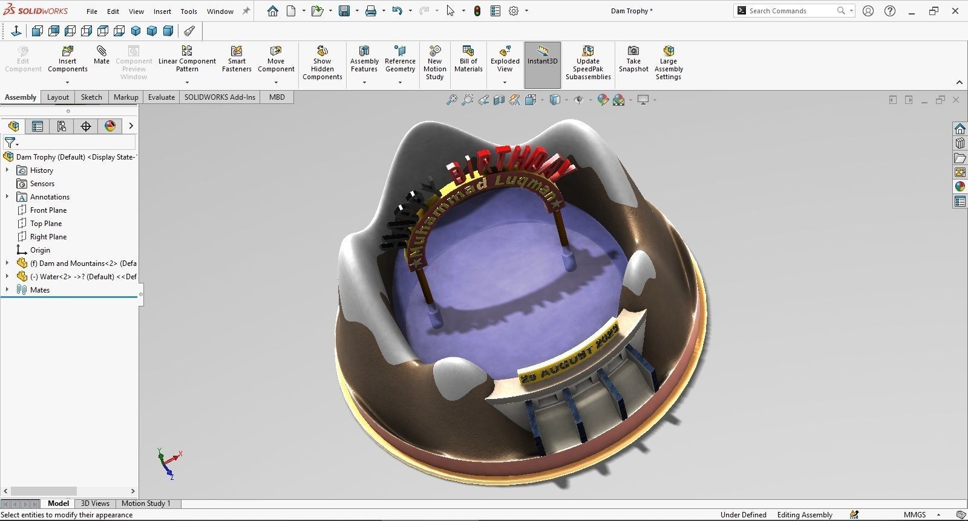The image size is (968, 521).
Task: Open Edit Appearance color sphere icon
Action: click(603, 100)
